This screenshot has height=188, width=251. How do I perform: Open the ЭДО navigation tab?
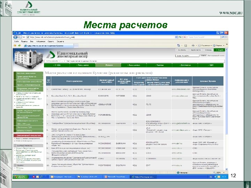click(211, 65)
